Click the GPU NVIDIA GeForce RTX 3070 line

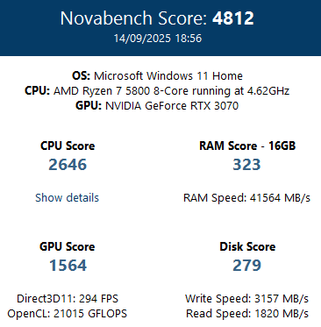157,106
